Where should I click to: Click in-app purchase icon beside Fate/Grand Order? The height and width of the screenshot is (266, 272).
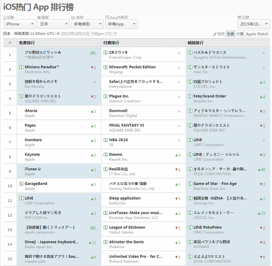190,96
